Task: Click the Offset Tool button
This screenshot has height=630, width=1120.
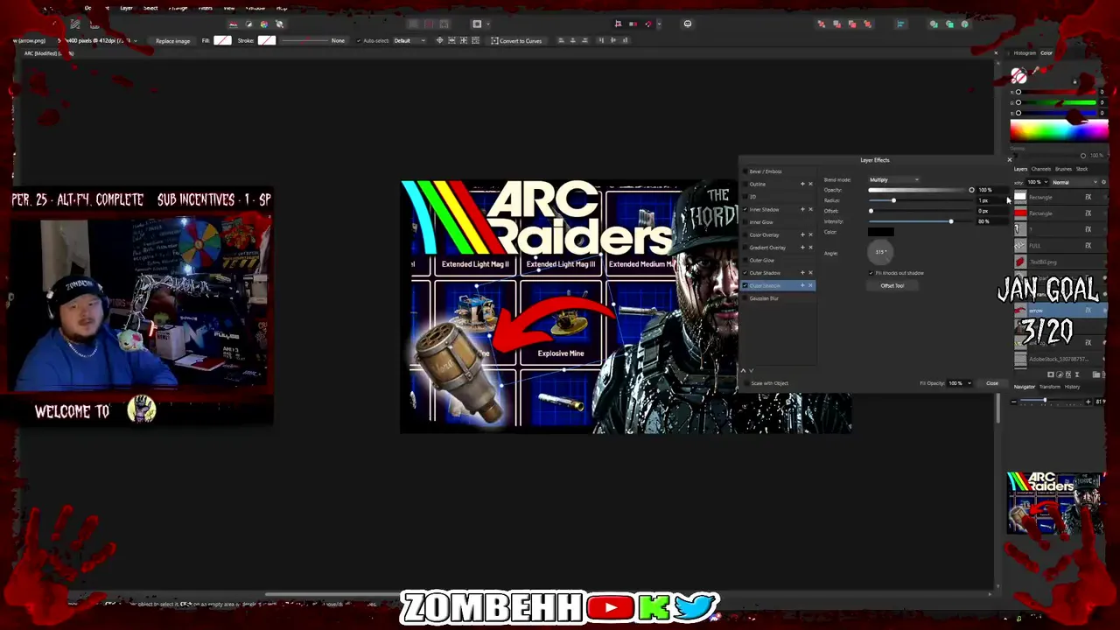Action: point(892,285)
